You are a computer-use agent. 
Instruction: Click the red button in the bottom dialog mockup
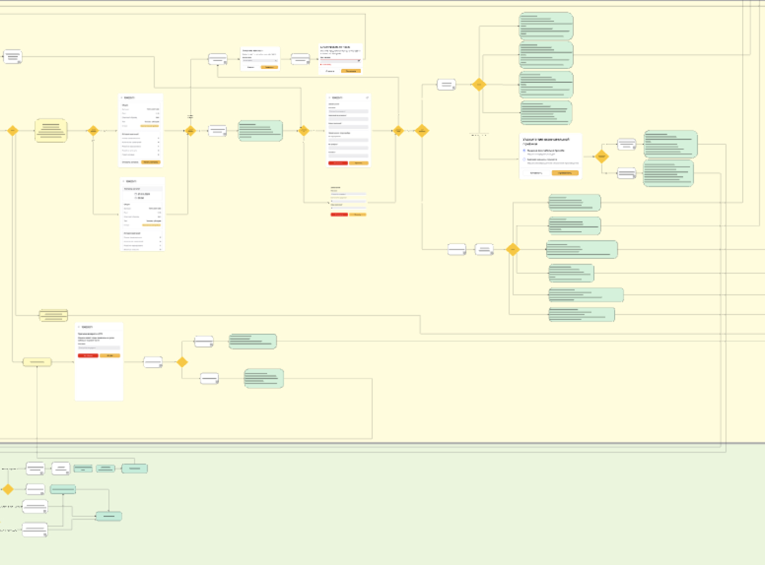click(88, 355)
